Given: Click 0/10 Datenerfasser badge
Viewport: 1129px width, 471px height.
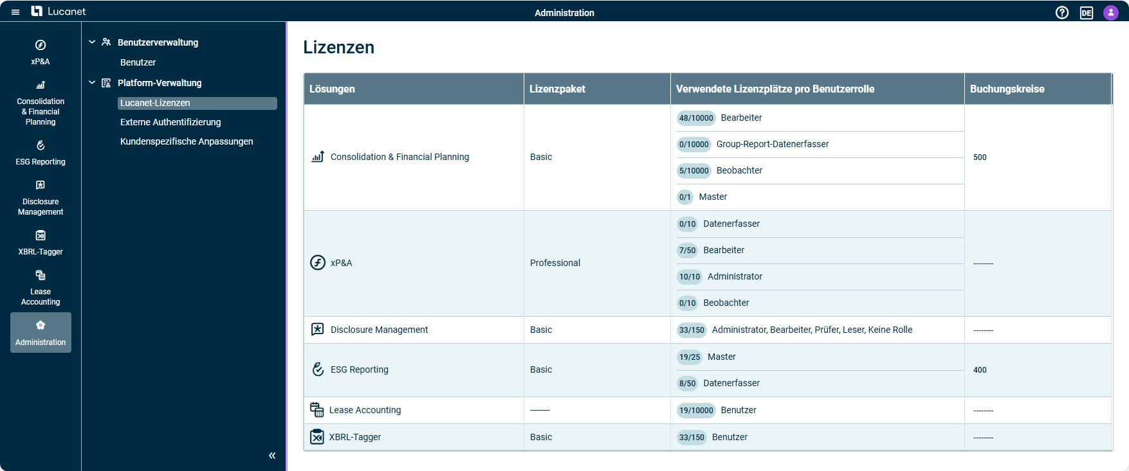Looking at the screenshot, I should [x=687, y=224].
